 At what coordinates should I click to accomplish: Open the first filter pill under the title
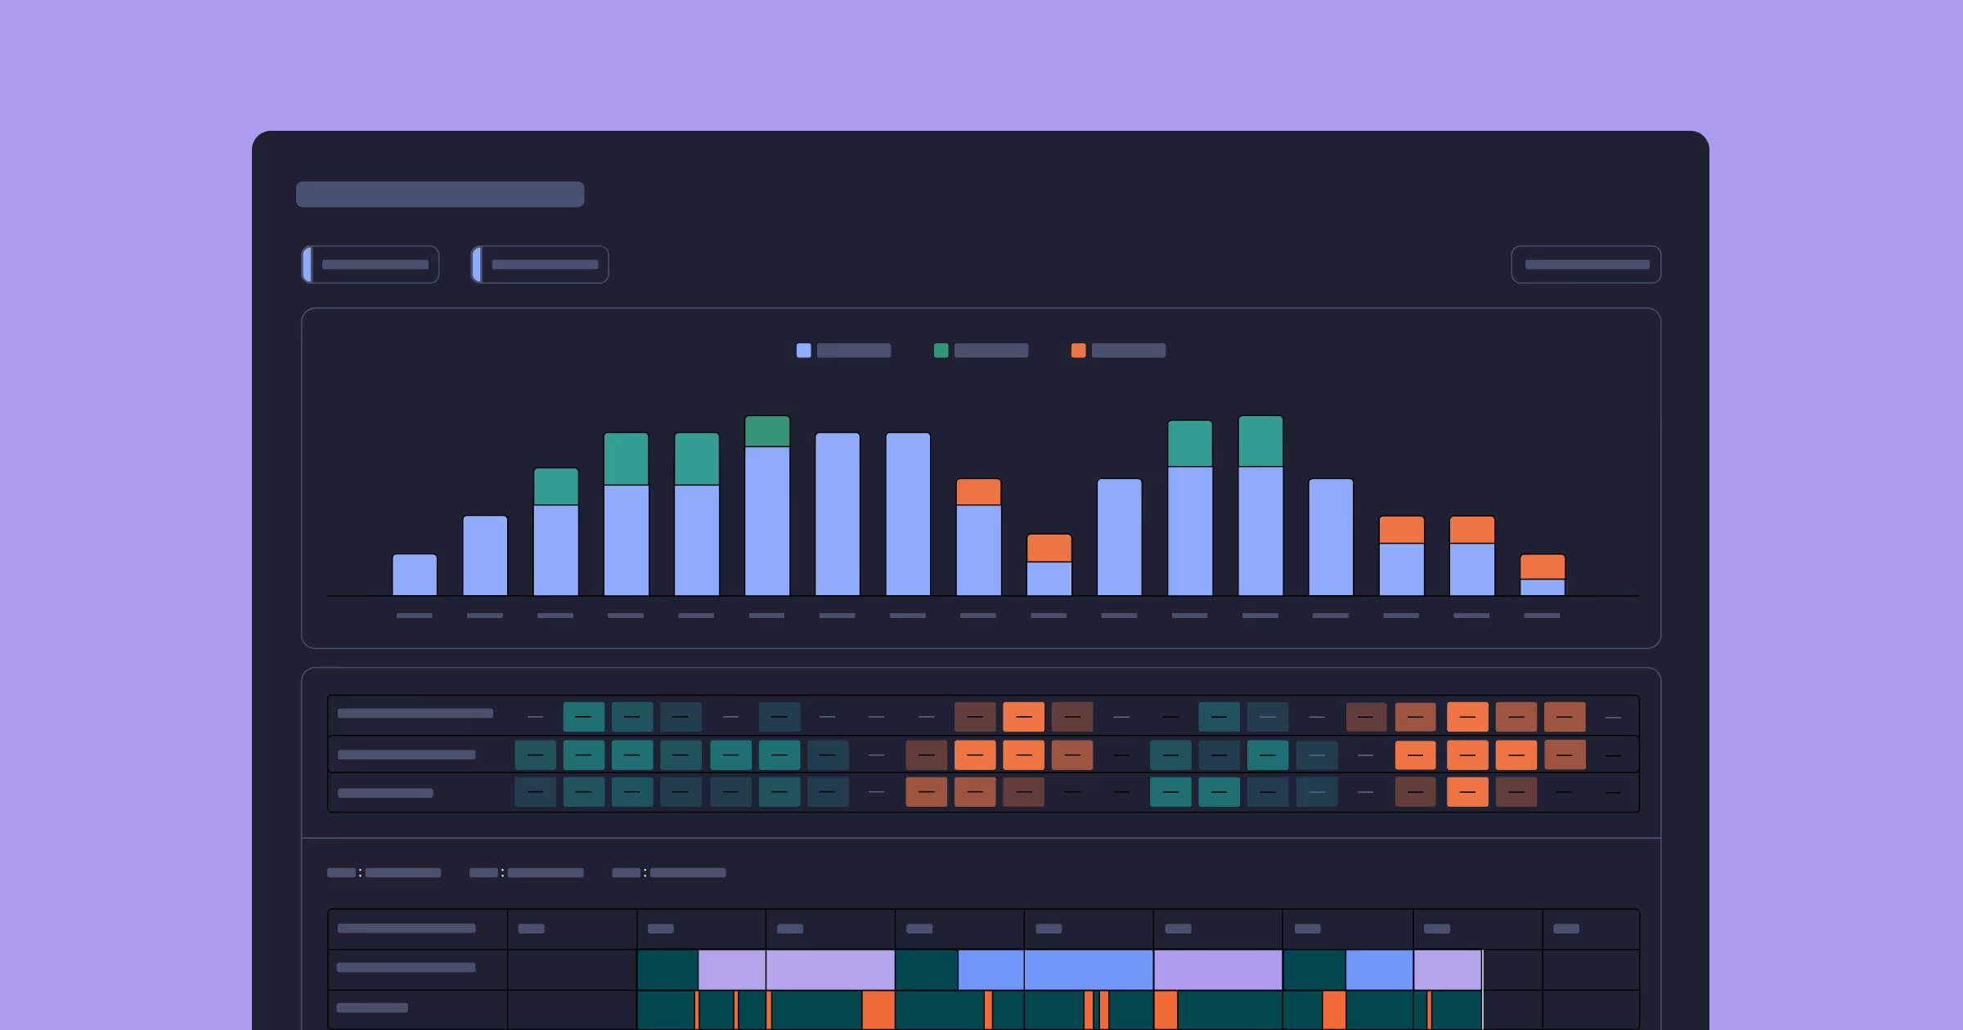click(371, 265)
